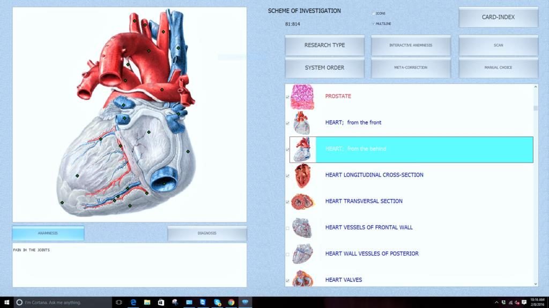Image resolution: width=549 pixels, height=308 pixels.
Task: Launch Microsoft Edge from the taskbar
Action: (133, 302)
